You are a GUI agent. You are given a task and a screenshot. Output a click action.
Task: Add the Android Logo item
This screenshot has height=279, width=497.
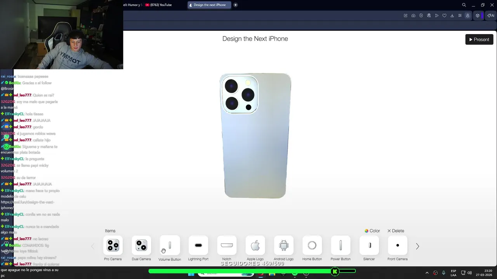(x=284, y=245)
